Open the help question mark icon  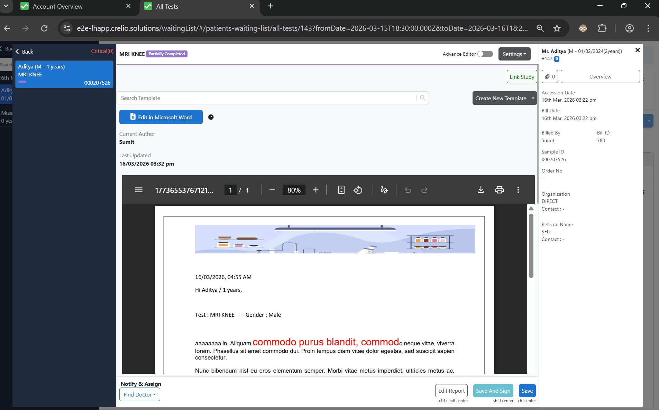(x=211, y=117)
